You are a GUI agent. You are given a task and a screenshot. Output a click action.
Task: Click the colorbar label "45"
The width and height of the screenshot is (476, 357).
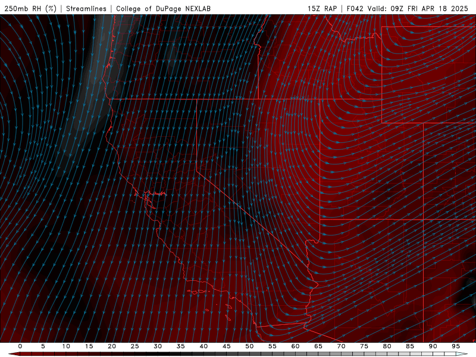tap(227, 346)
